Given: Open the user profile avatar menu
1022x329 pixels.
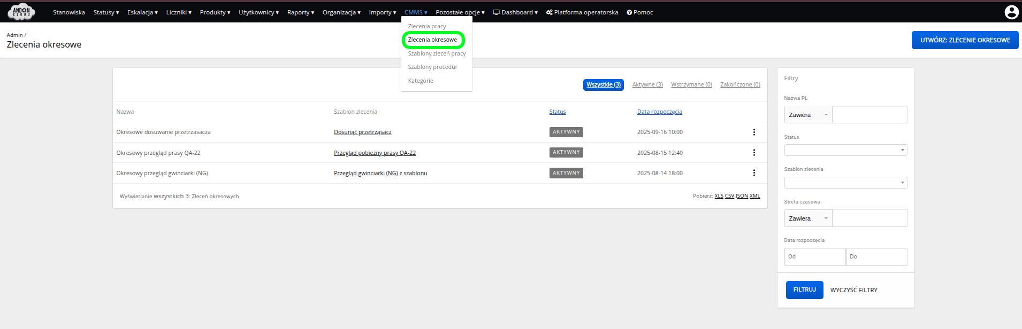Looking at the screenshot, I should coord(1011,12).
